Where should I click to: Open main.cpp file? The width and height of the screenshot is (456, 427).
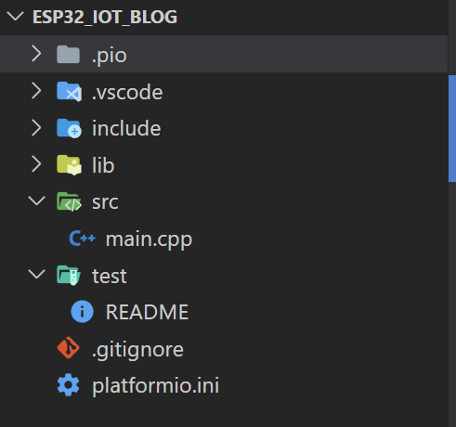coord(149,239)
